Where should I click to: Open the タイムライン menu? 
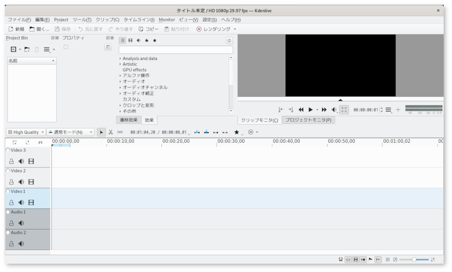(140, 20)
